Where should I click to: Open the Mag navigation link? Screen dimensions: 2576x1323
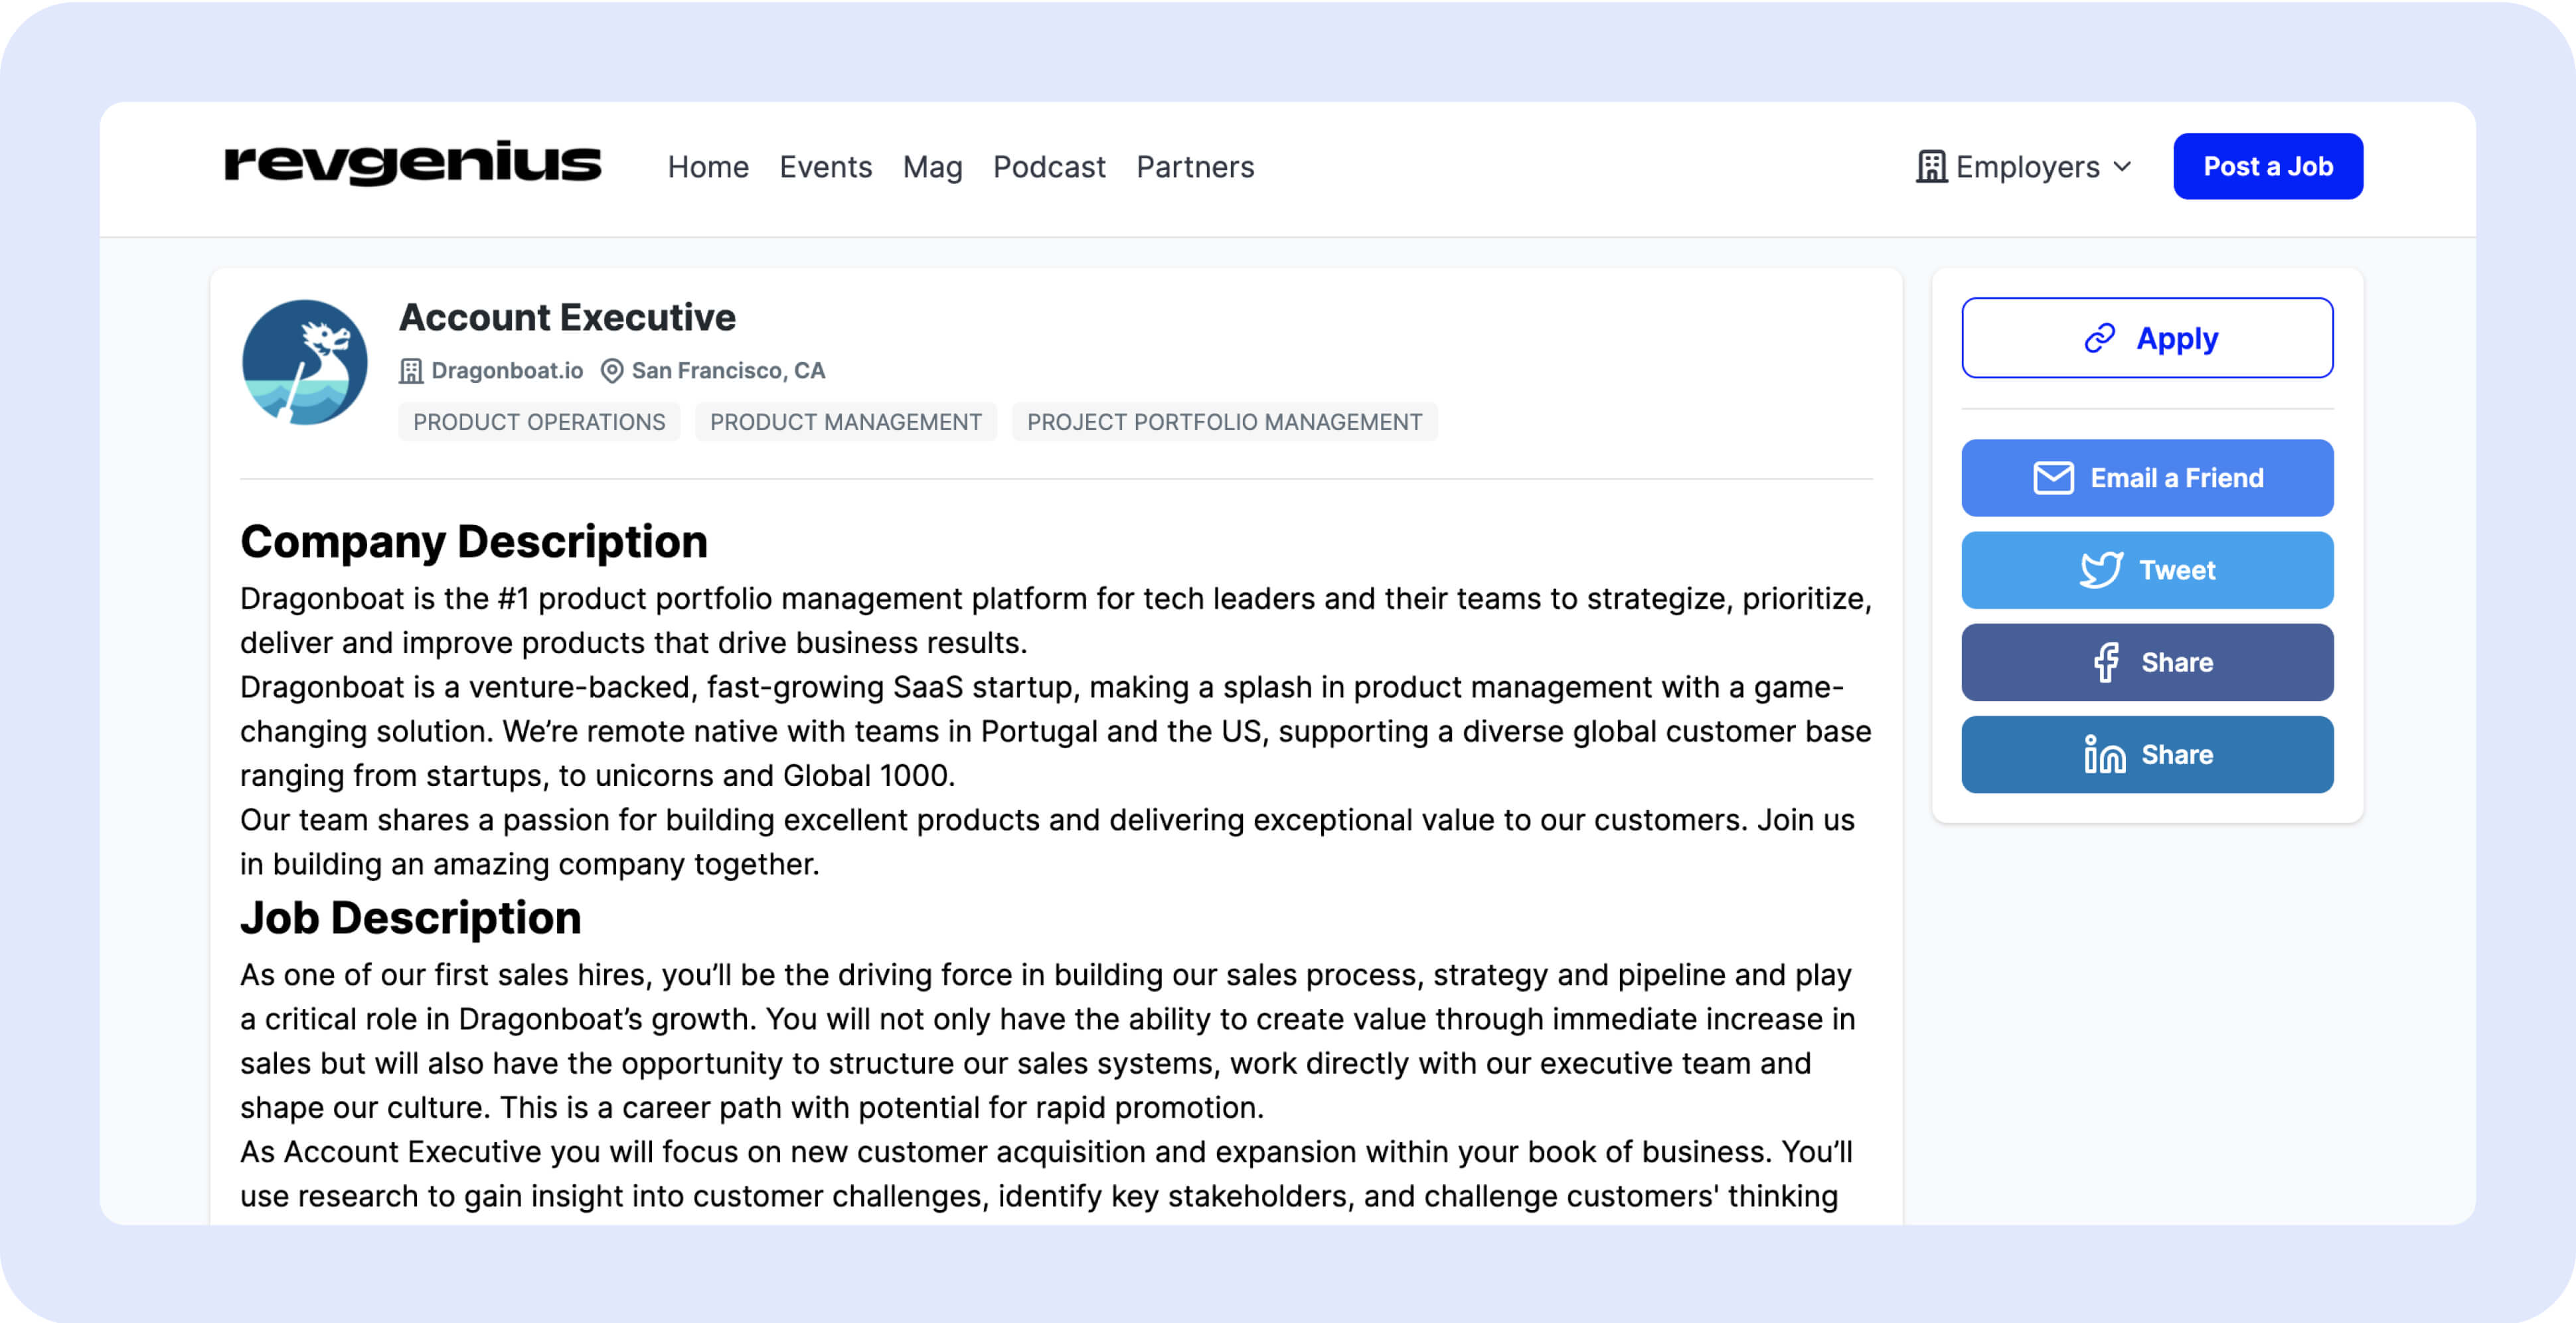tap(932, 167)
